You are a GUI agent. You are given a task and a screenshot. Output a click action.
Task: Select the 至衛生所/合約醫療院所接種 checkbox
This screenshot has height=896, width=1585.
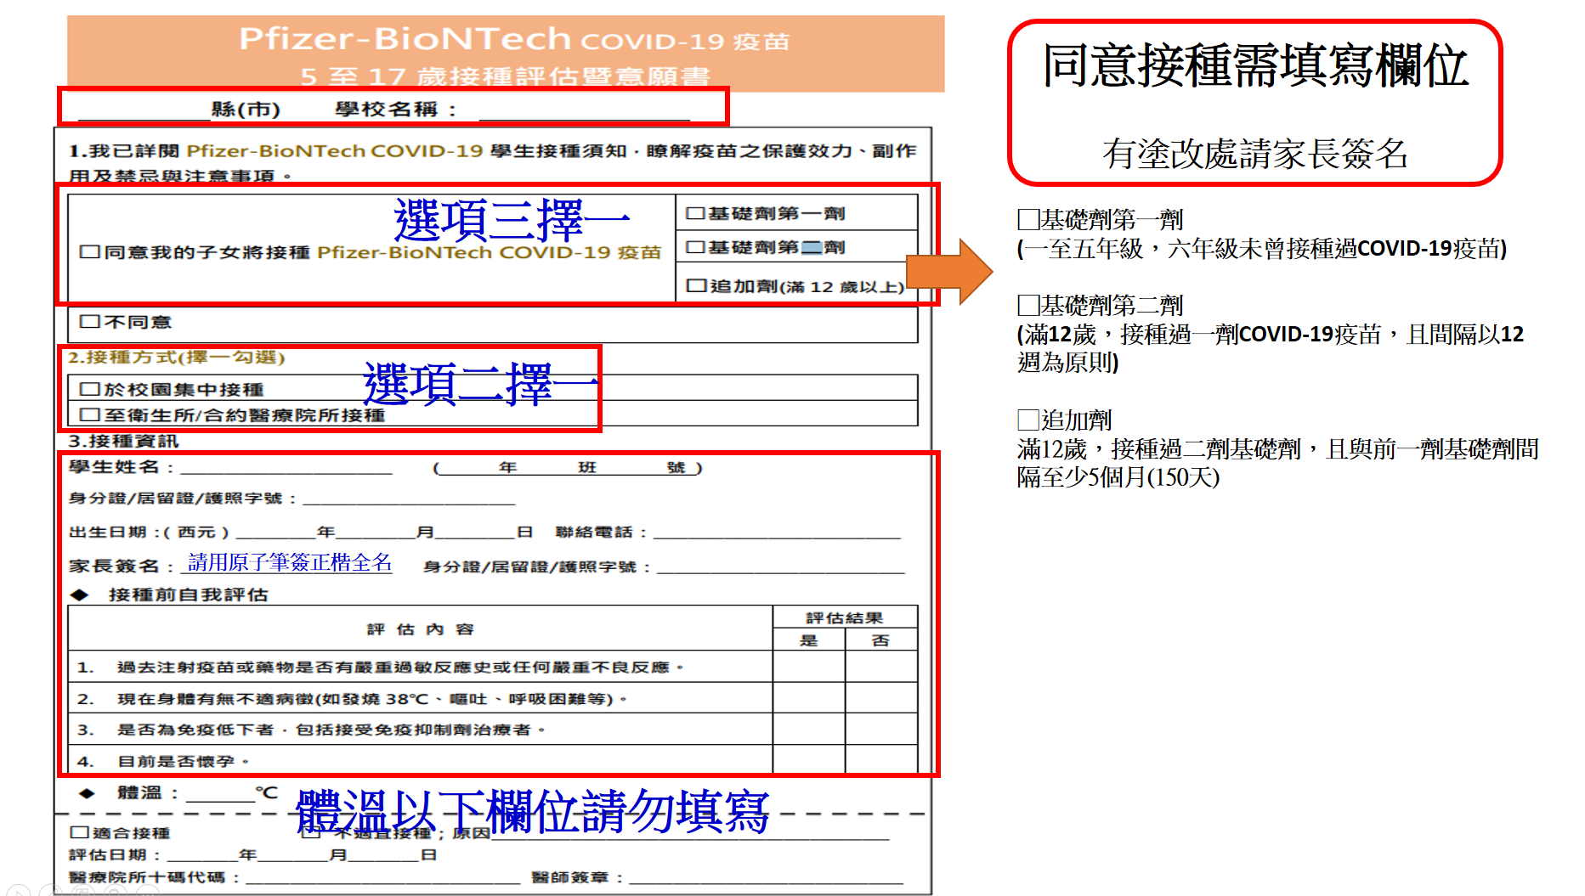coord(89,415)
